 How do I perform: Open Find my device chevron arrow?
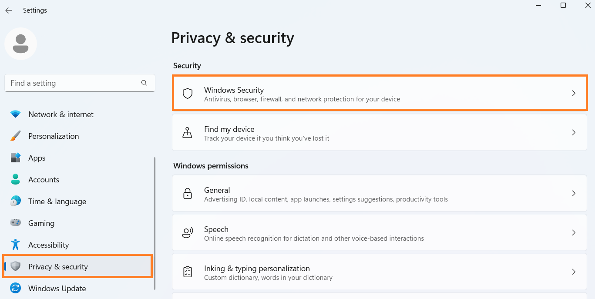point(574,133)
